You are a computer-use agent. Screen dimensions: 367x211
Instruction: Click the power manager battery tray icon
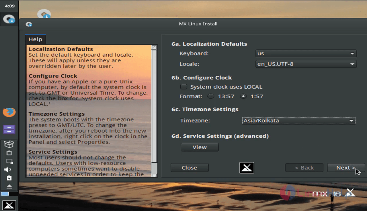click(9, 178)
